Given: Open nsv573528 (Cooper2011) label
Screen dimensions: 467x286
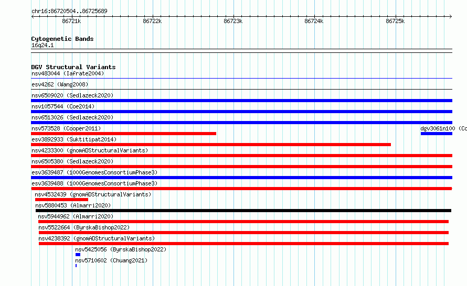Looking at the screenshot, I should pos(66,128).
